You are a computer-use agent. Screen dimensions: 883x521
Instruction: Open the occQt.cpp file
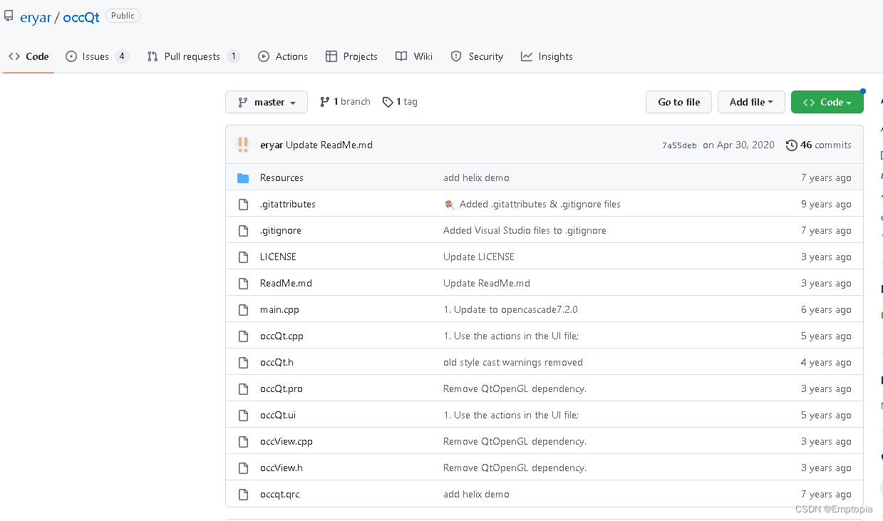[282, 336]
